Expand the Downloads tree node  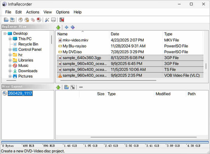click(x=10, y=71)
